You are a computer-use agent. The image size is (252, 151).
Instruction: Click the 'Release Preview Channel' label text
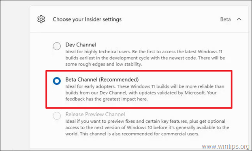tap(95, 114)
